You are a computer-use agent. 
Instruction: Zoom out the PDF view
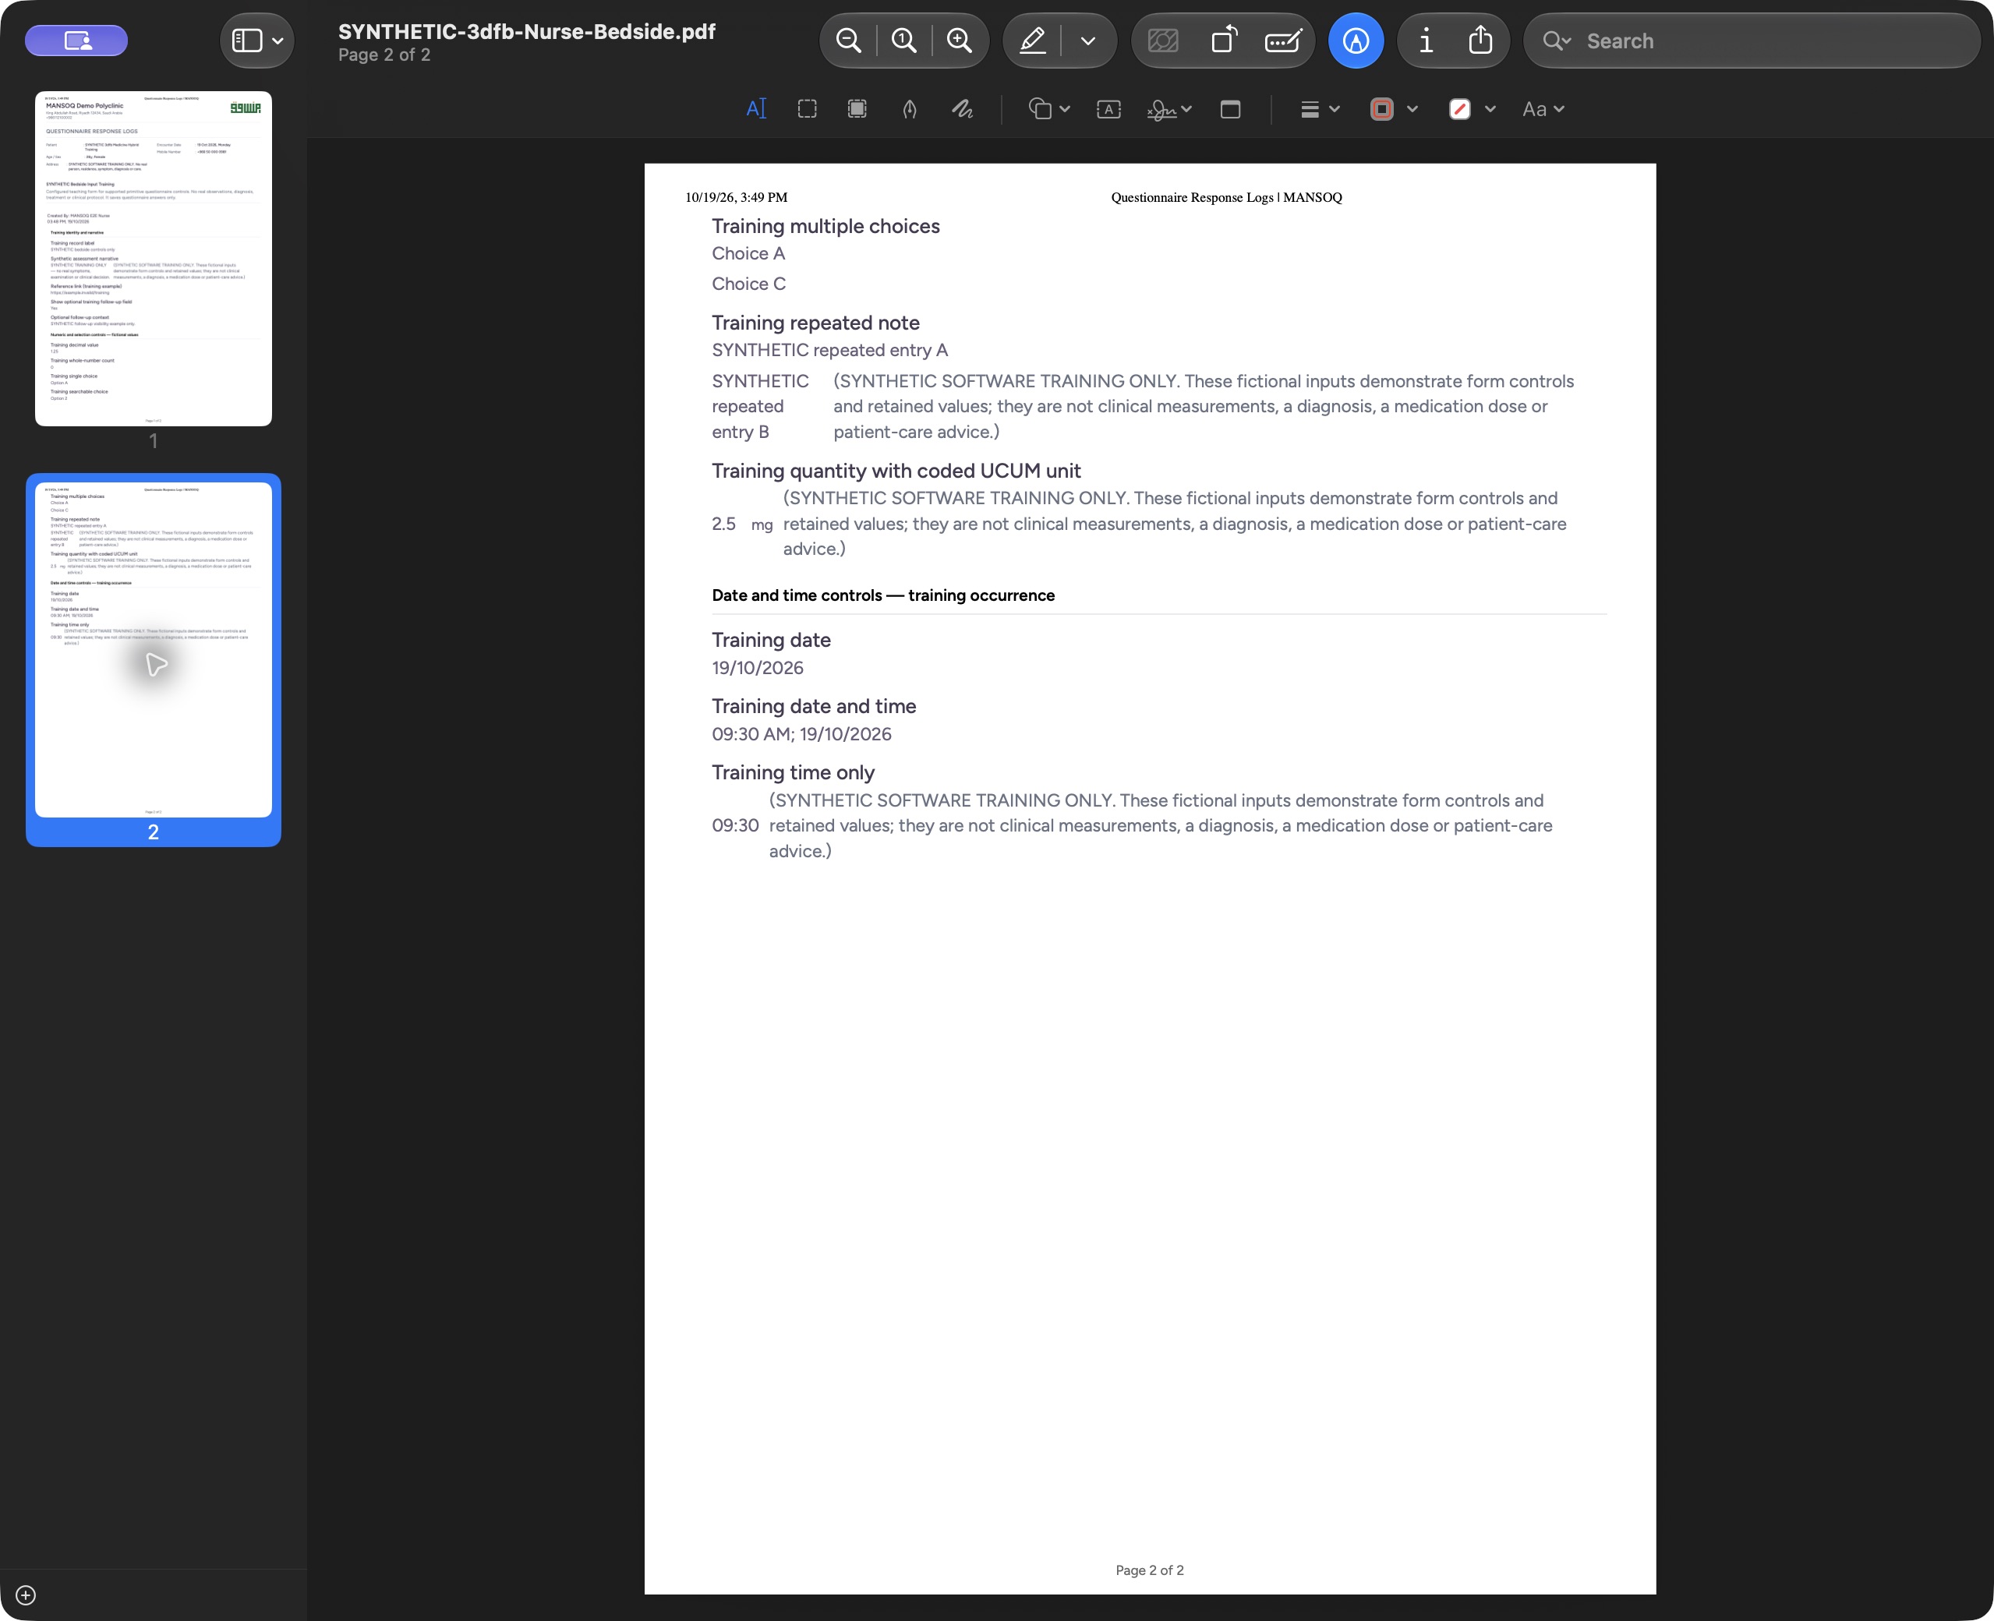coord(848,41)
